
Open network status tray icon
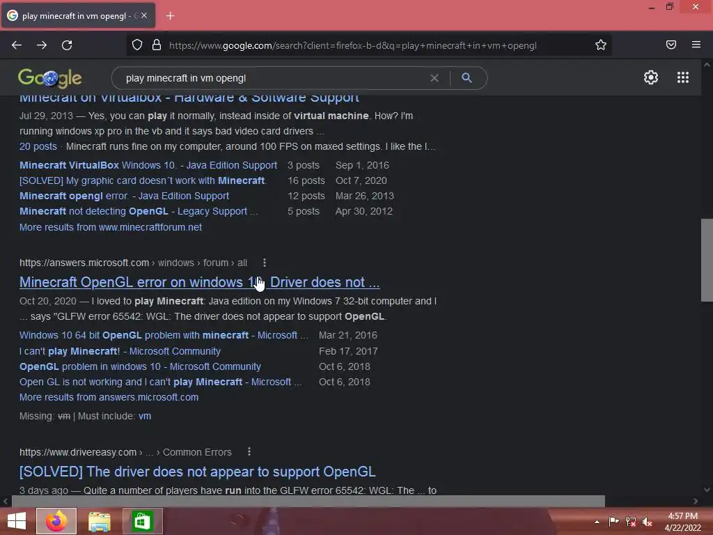pyautogui.click(x=631, y=522)
